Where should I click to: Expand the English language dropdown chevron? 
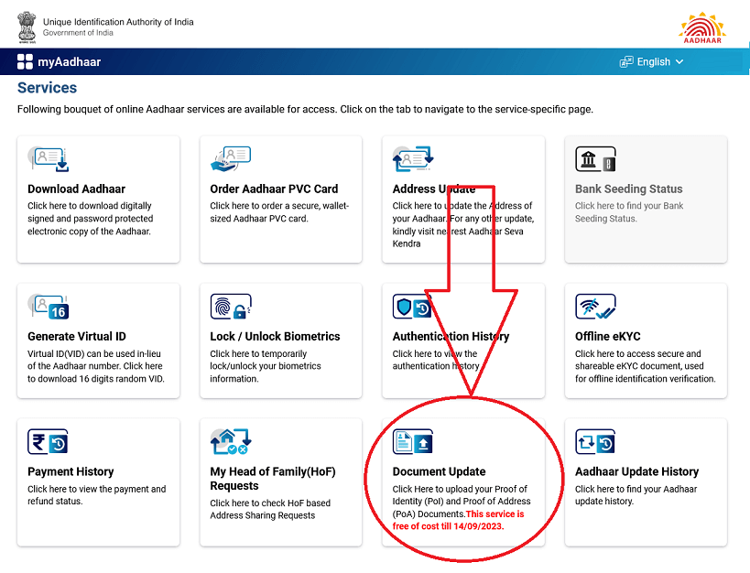[679, 61]
